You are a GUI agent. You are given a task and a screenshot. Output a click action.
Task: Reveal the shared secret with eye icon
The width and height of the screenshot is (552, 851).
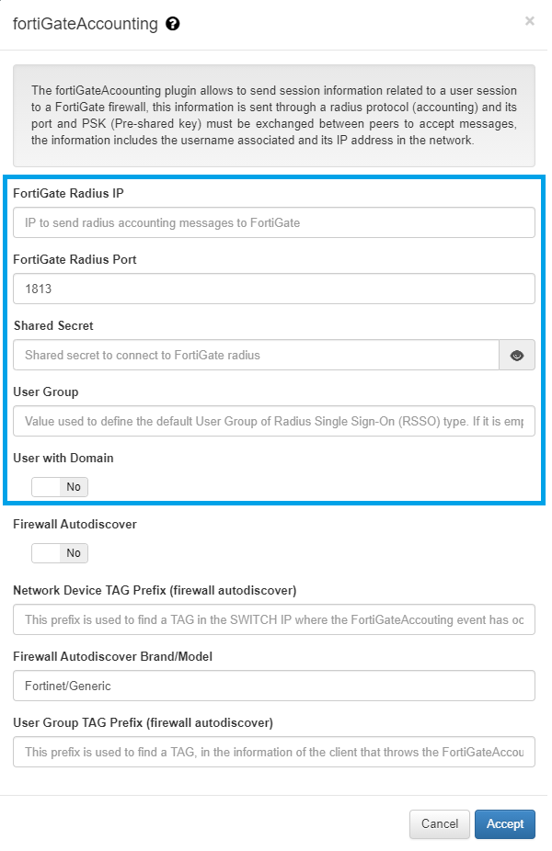pyautogui.click(x=516, y=356)
